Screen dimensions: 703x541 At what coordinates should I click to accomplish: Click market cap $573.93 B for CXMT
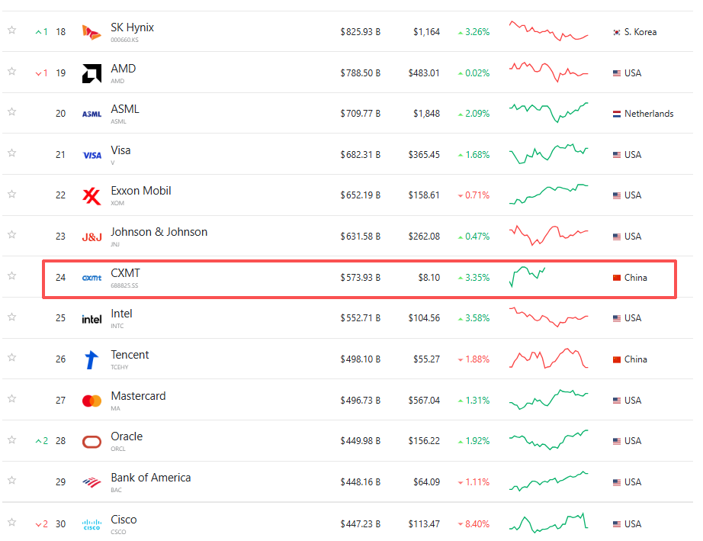(x=360, y=278)
